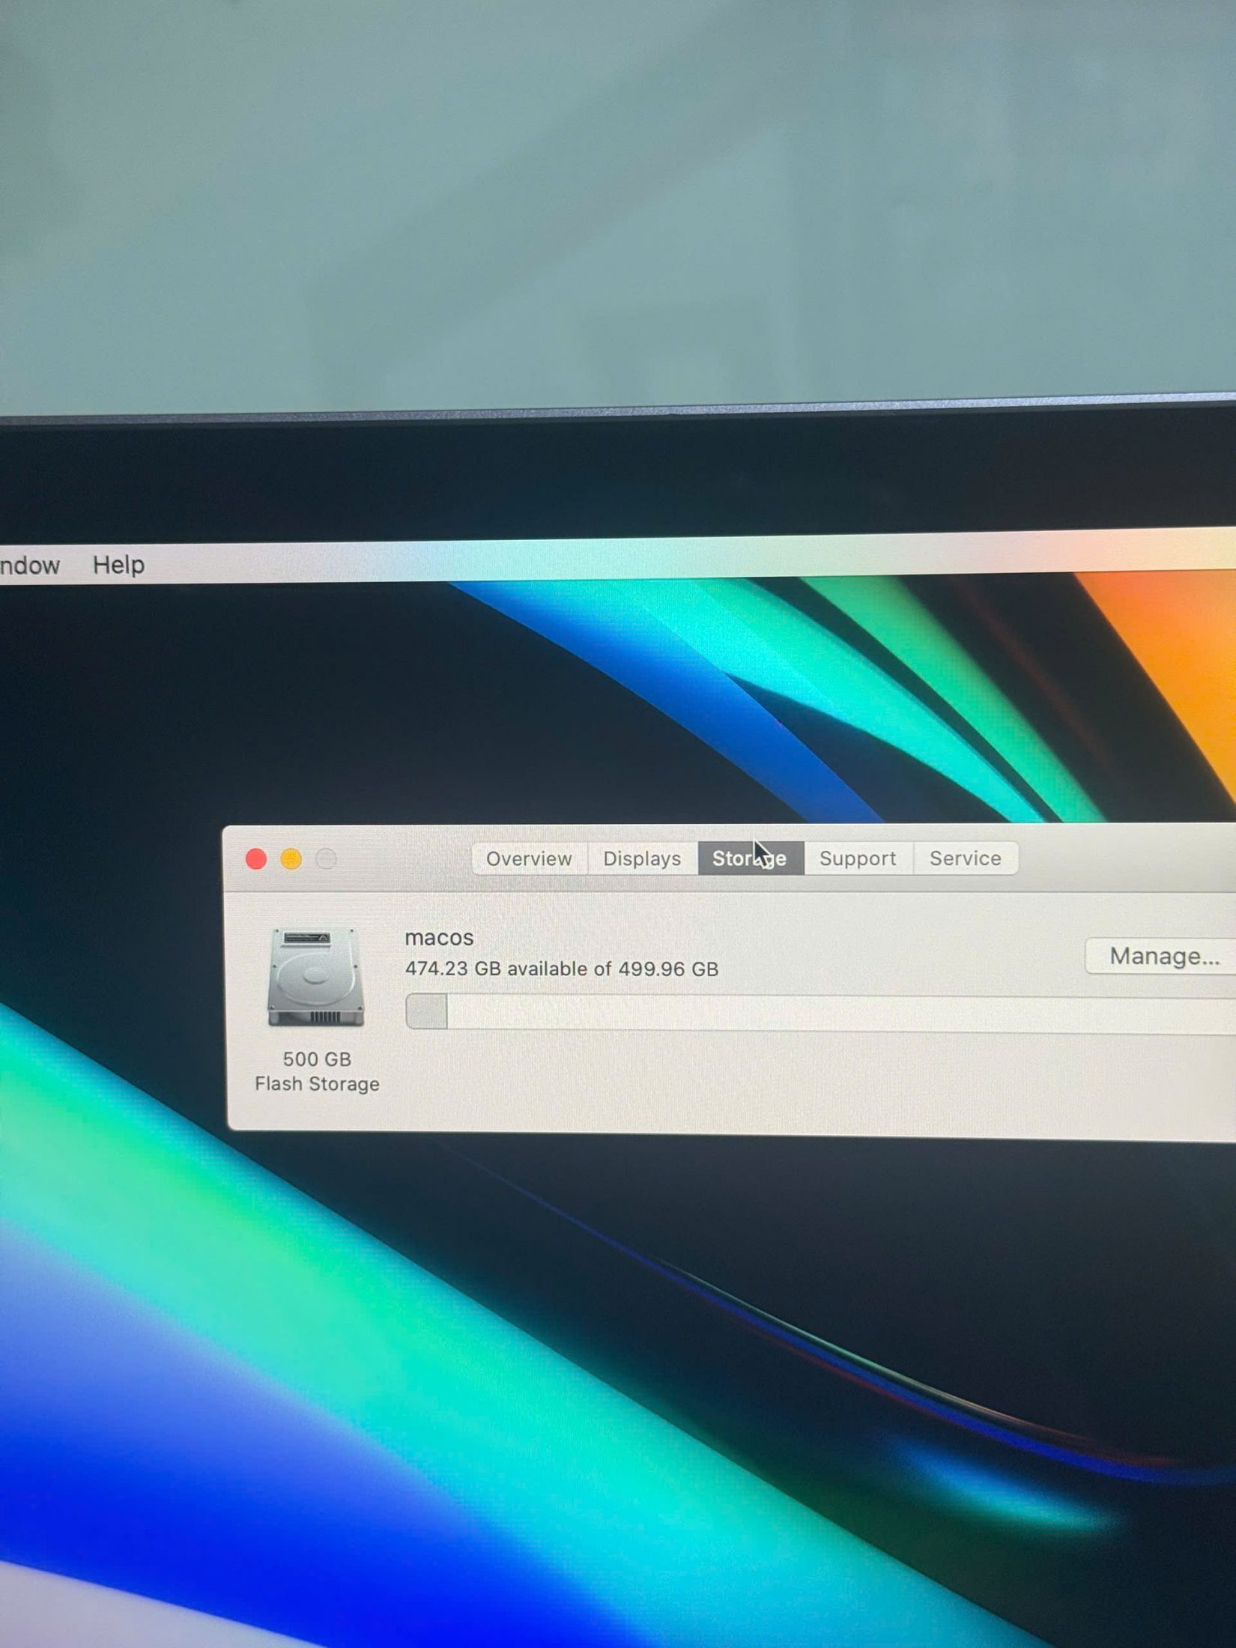Go to the Support tab
The image size is (1236, 1648).
pyautogui.click(x=858, y=858)
